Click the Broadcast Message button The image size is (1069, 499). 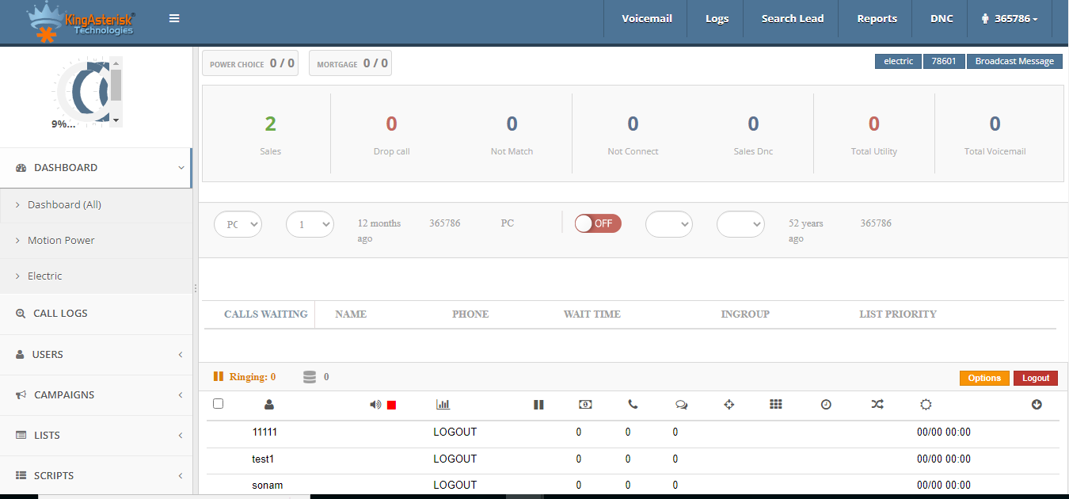point(1014,61)
